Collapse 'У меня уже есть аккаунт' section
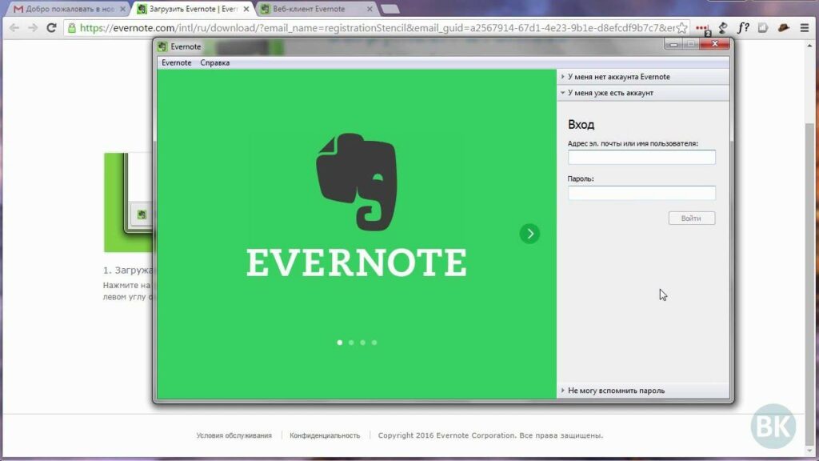 pos(610,93)
